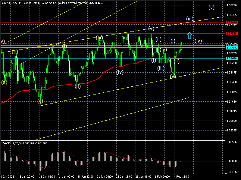Screen dimensions: 241x180
Task: Click the 1.35460 price axis value
Action: click(232, 82)
